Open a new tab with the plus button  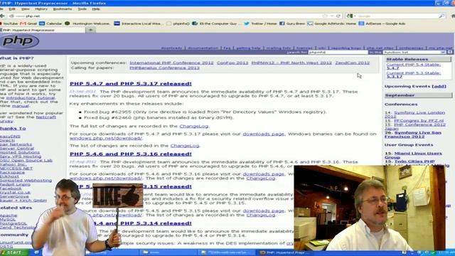click(90, 30)
